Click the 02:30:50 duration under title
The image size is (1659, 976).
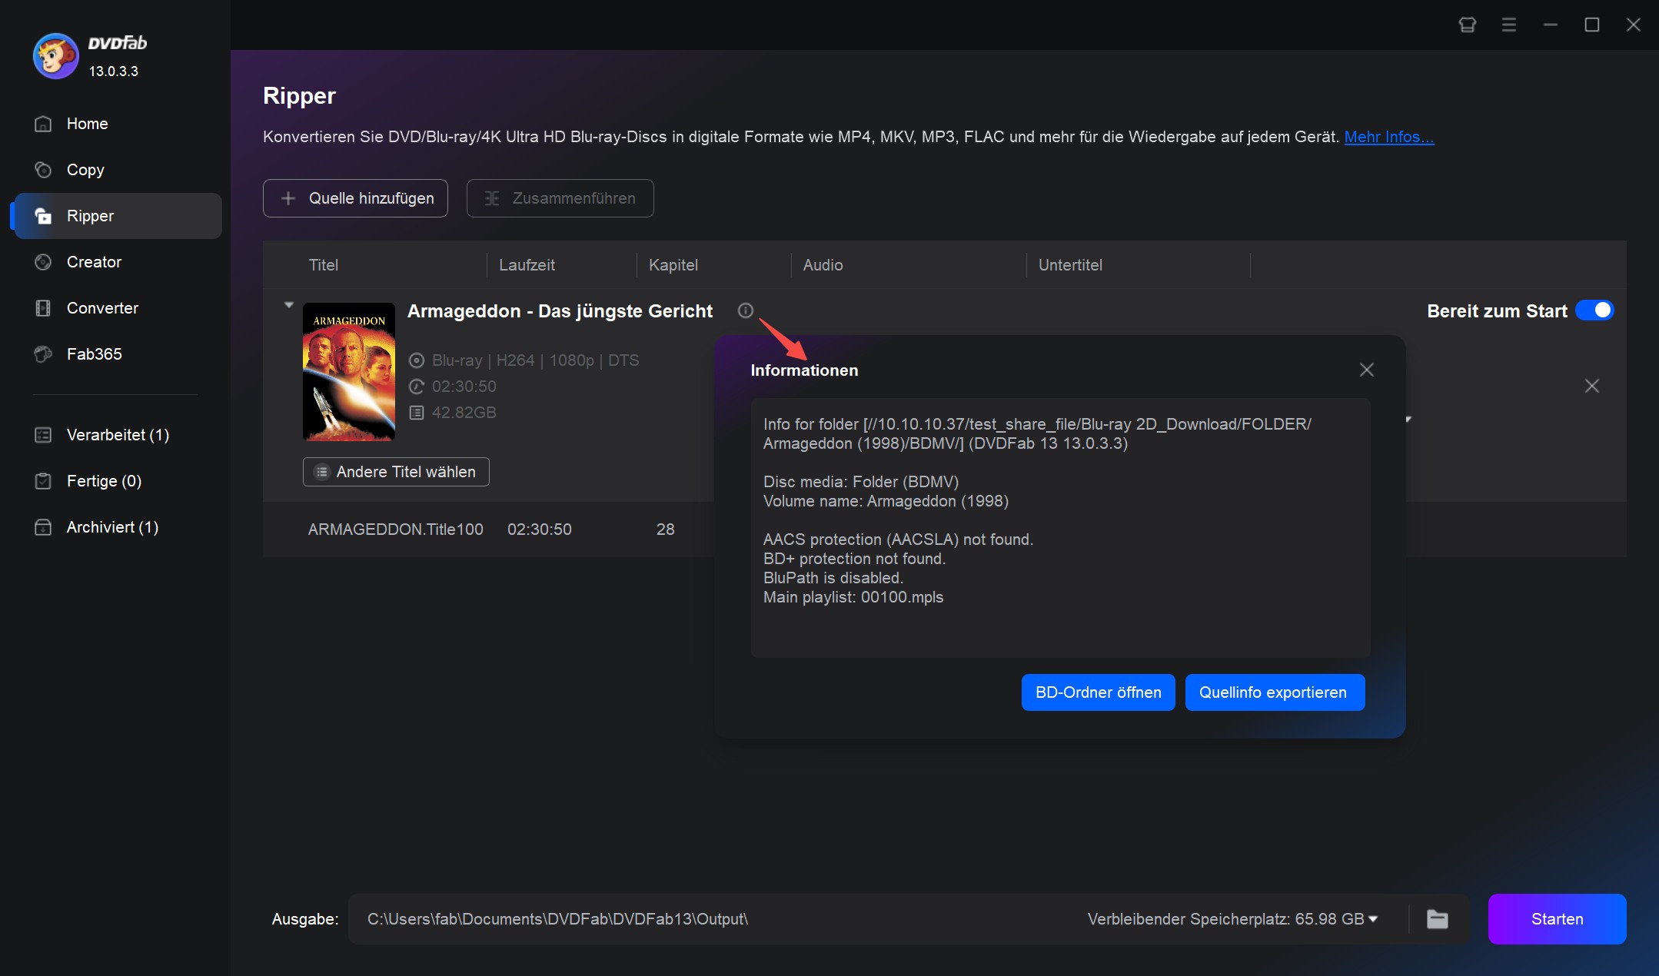[464, 387]
